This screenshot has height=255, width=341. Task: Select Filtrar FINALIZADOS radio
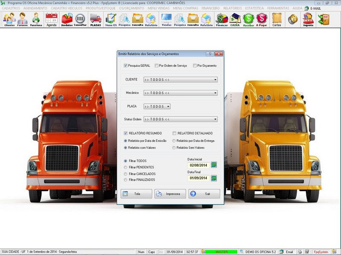(125, 180)
